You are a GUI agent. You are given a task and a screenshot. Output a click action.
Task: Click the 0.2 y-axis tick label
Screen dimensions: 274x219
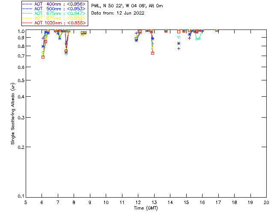coord(21,147)
